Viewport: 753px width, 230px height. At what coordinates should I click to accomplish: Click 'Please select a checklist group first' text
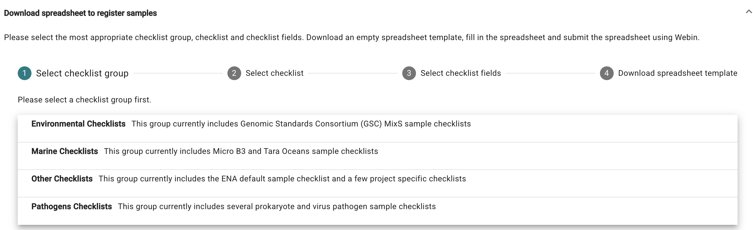pos(84,100)
